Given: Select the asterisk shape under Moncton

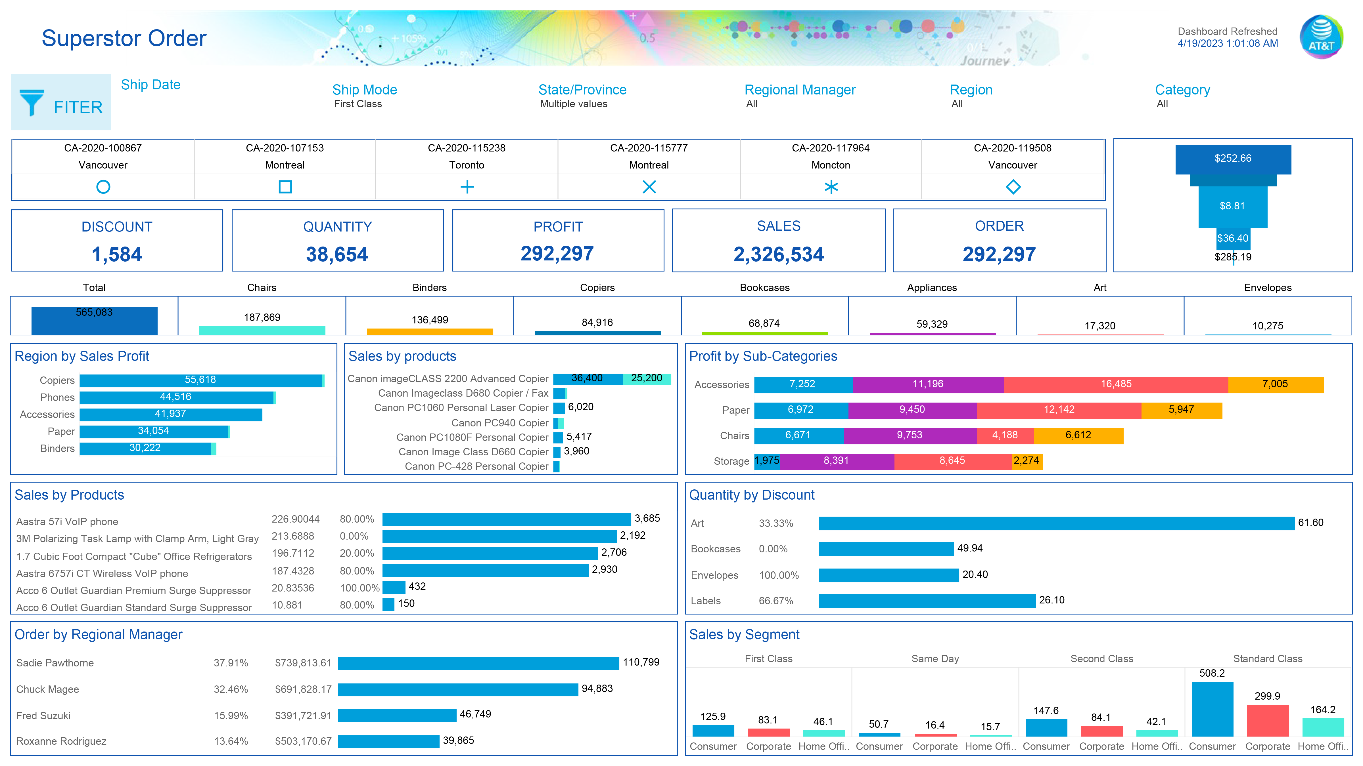Looking at the screenshot, I should click(x=831, y=187).
